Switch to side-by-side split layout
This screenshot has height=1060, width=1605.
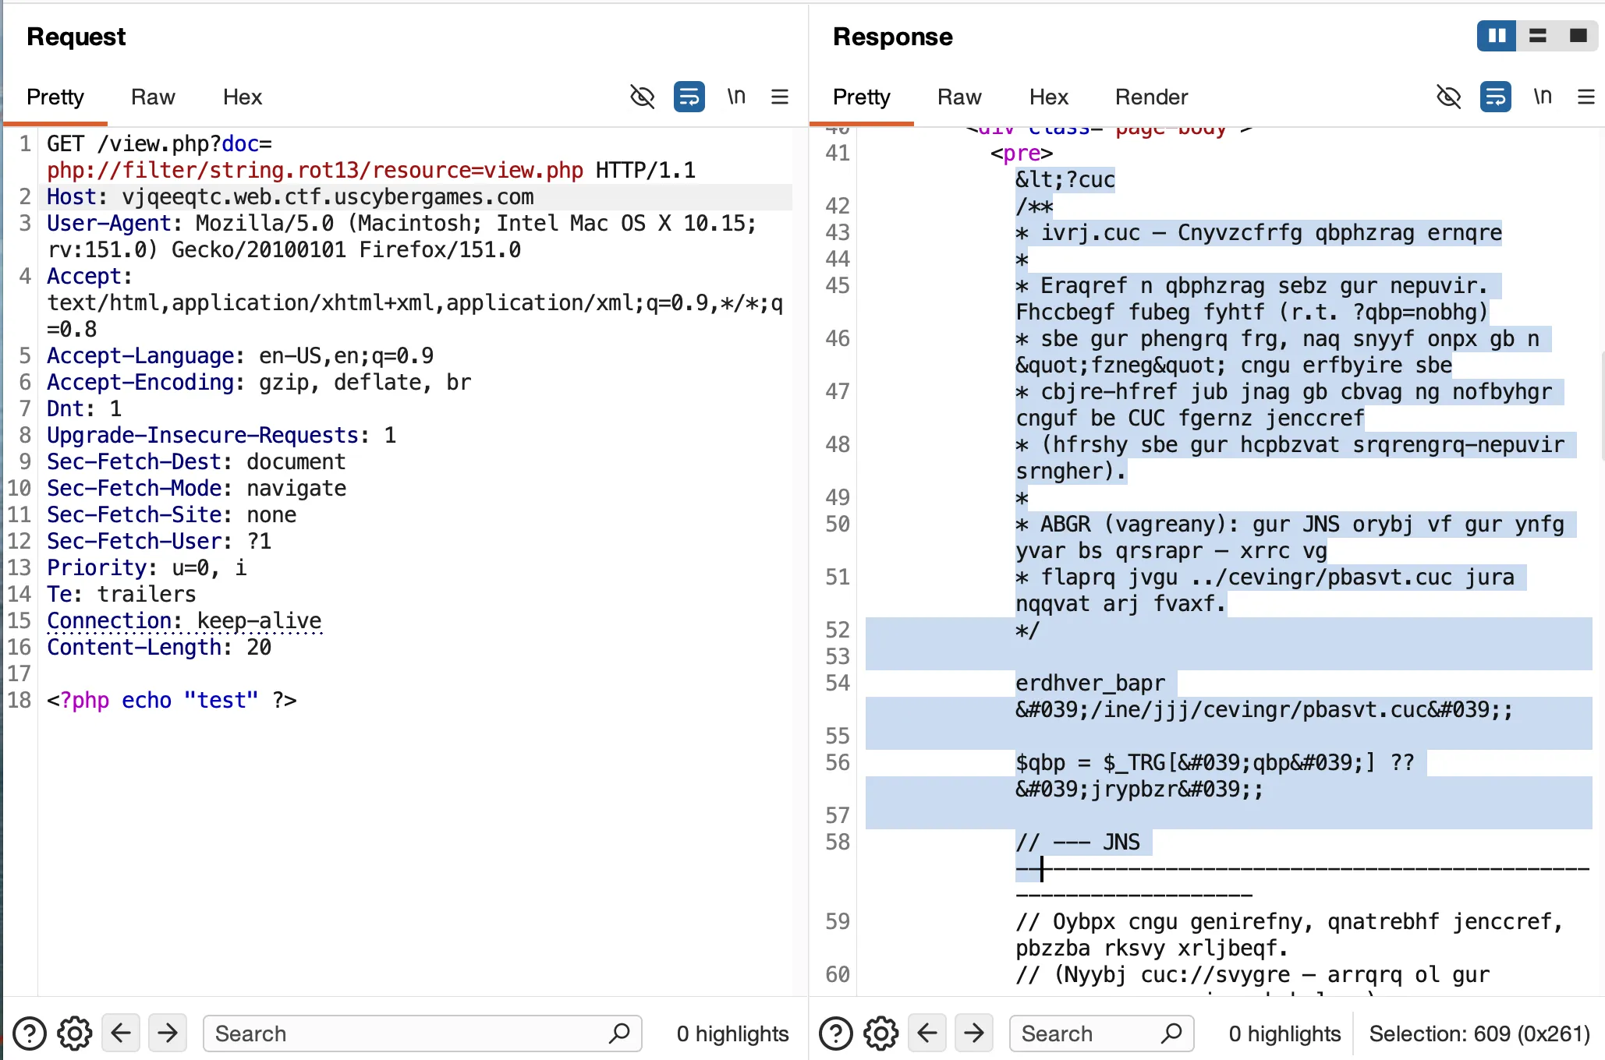tap(1497, 36)
